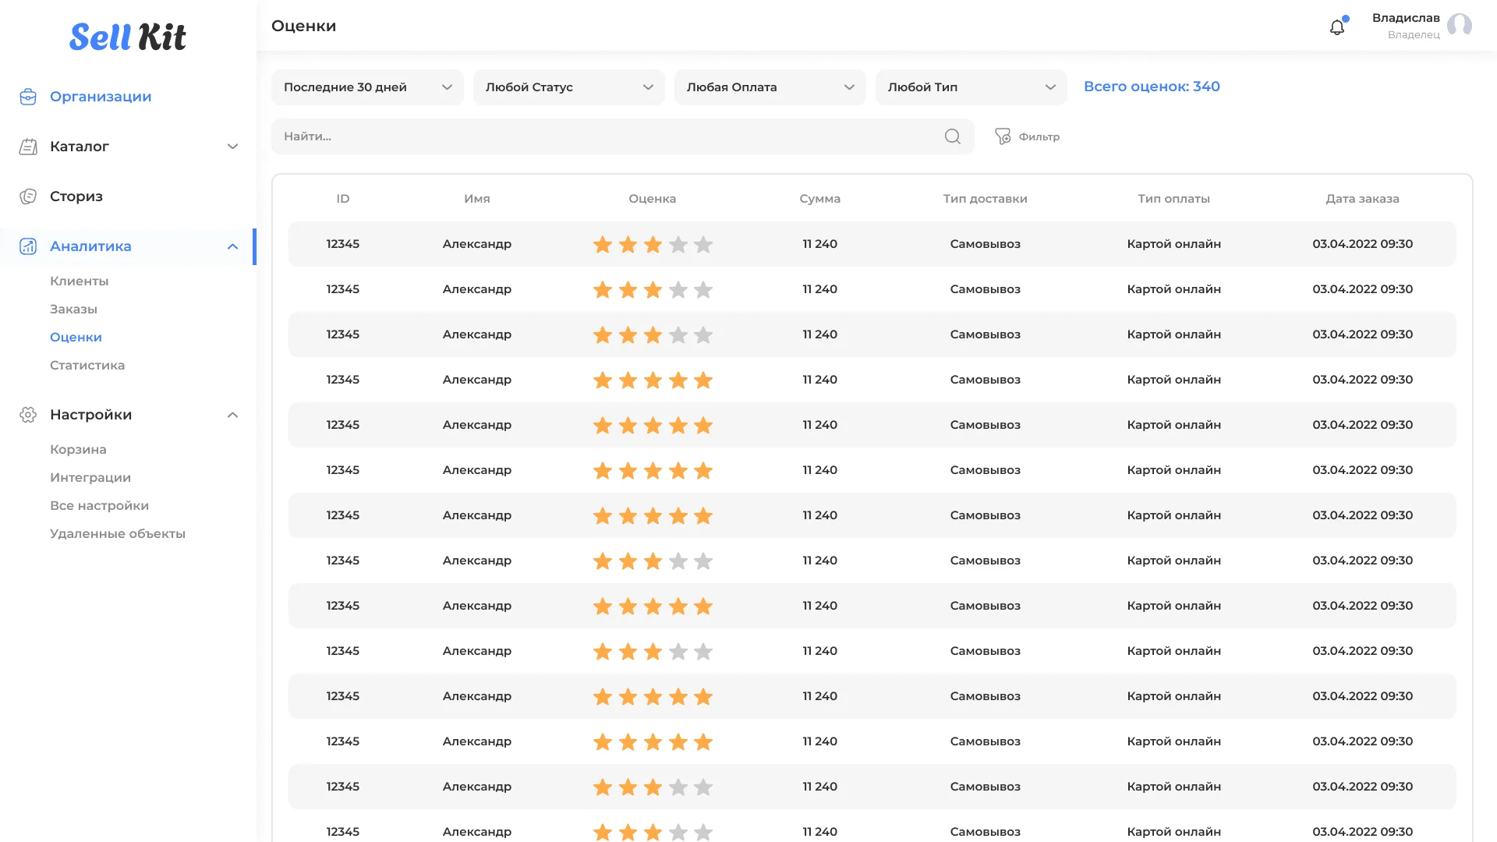Click the Сумма column header
Screen dimensions: 1497x842
tap(820, 199)
